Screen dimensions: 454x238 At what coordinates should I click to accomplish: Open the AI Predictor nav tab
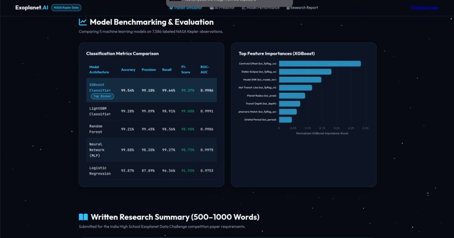[x=222, y=8]
